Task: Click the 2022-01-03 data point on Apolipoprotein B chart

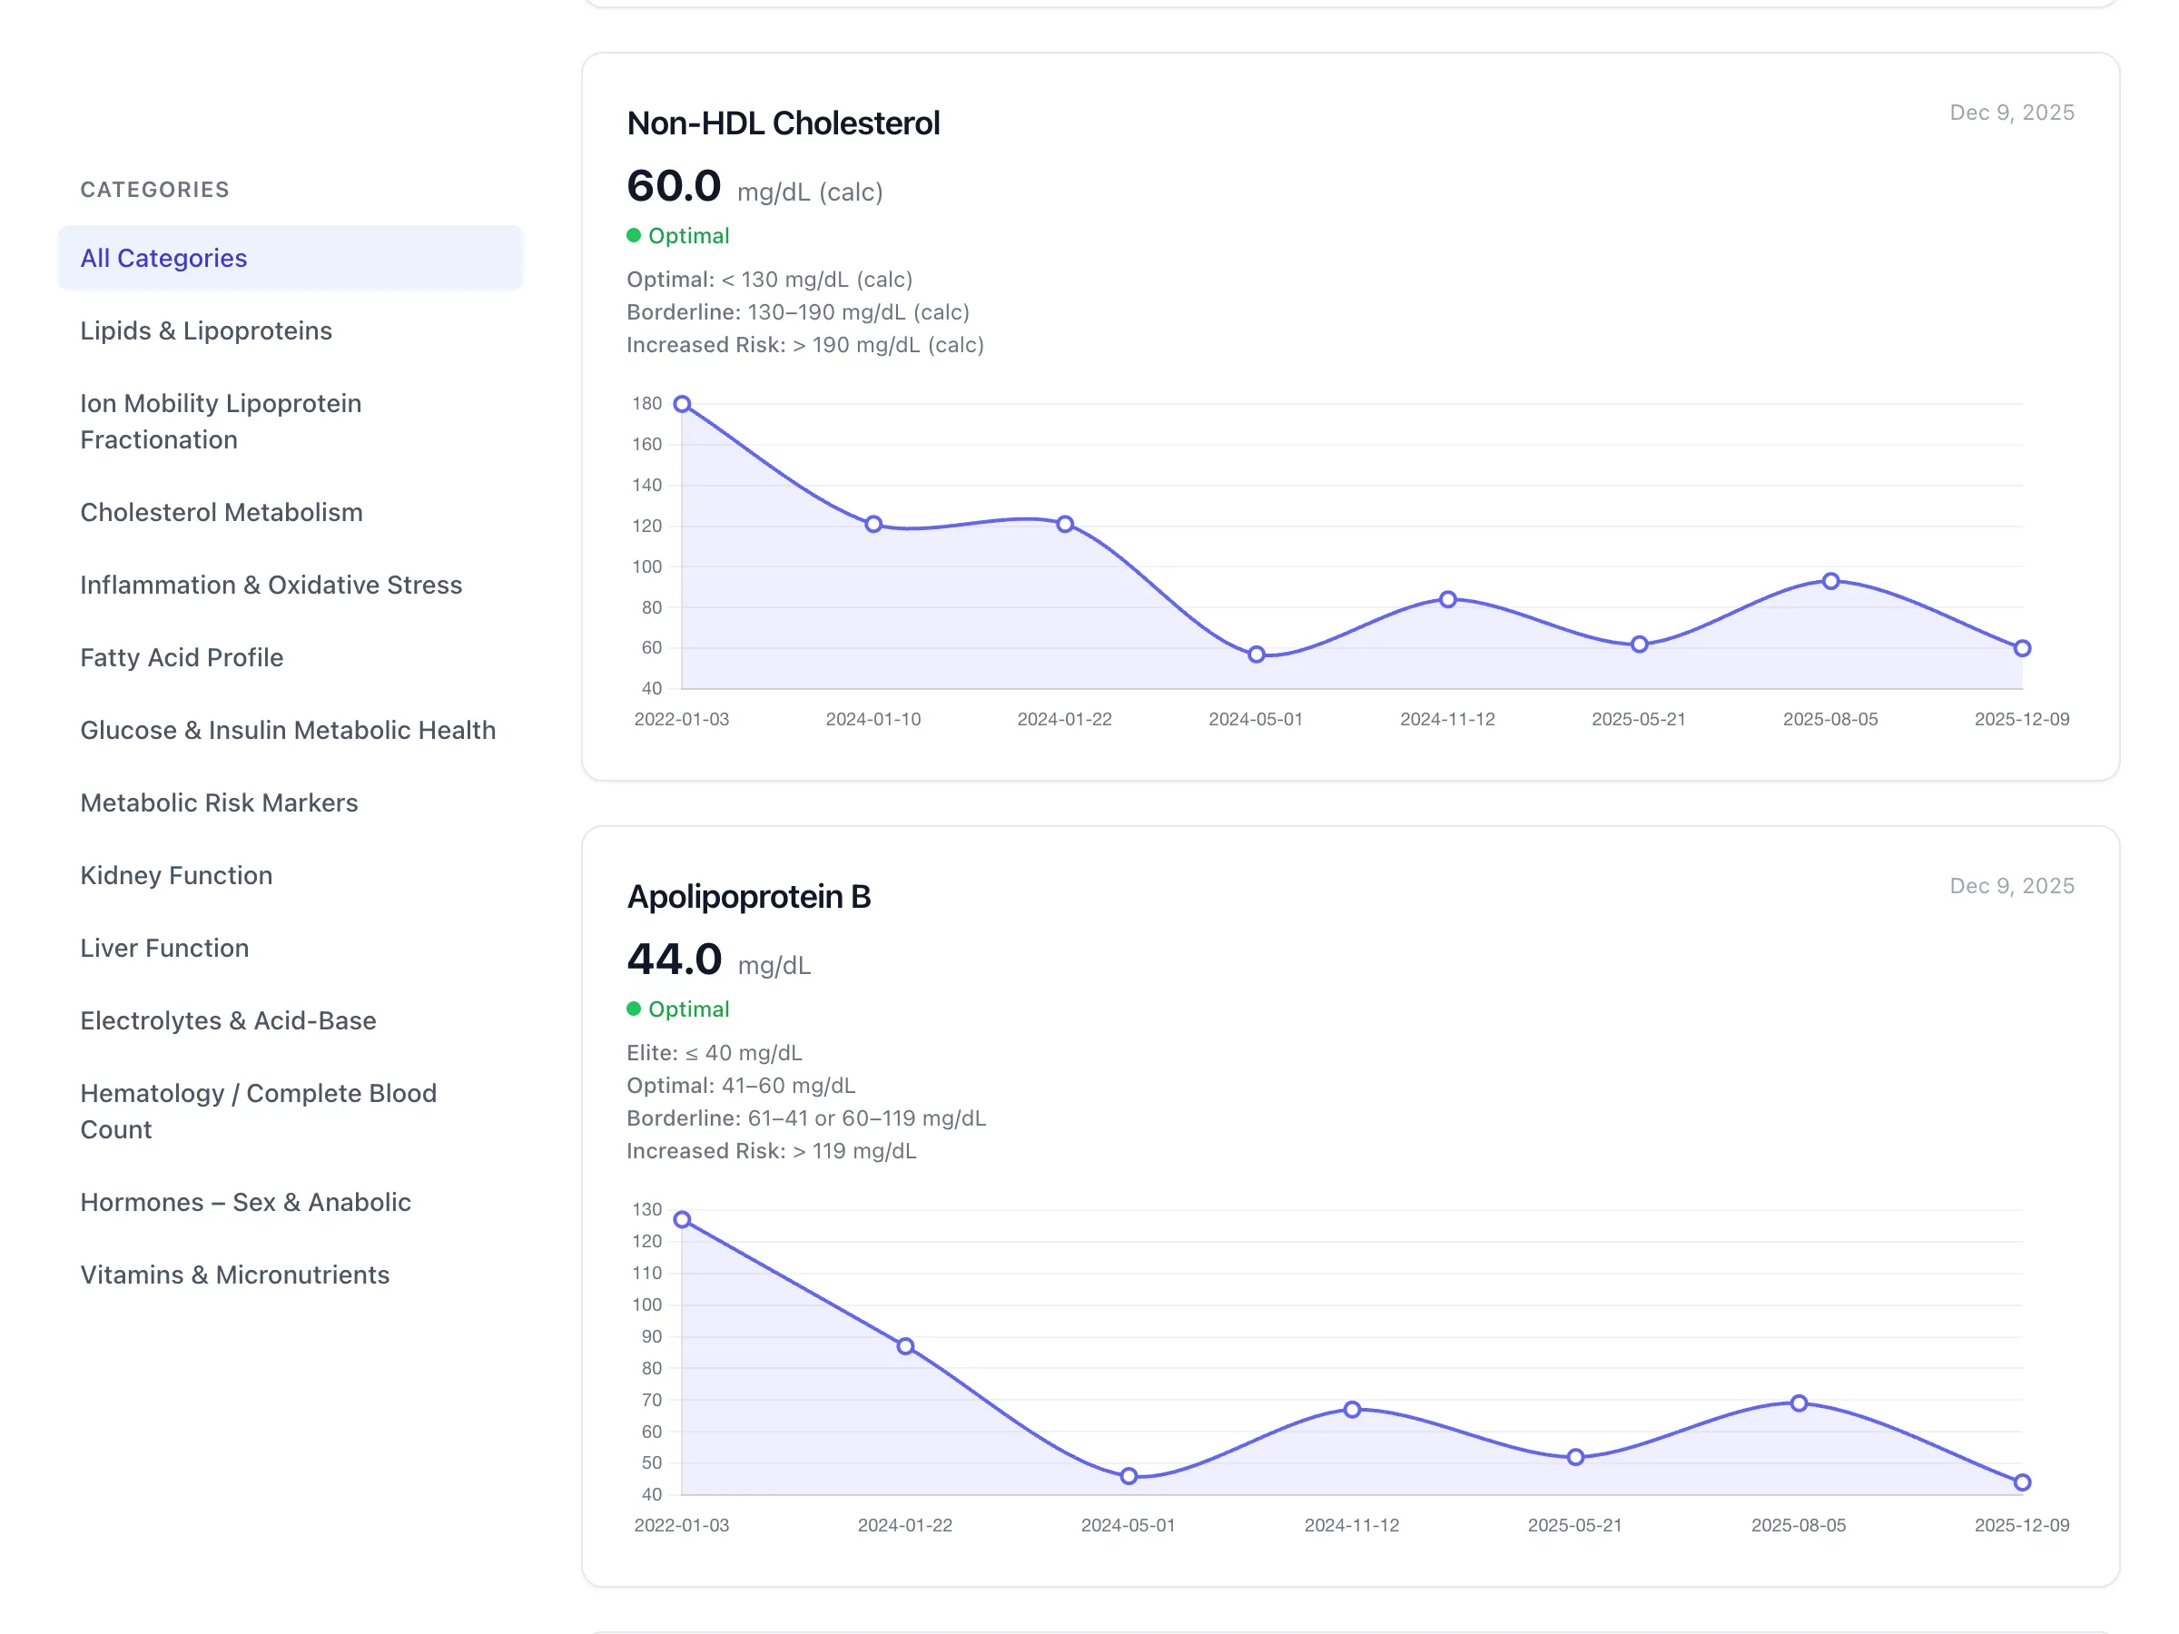Action: [x=682, y=1218]
